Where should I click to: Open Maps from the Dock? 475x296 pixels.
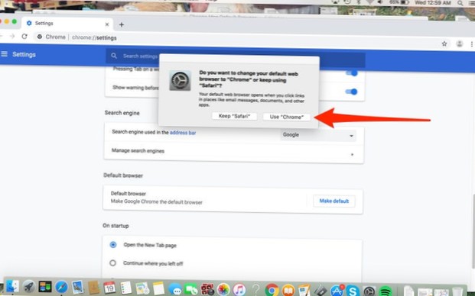[x=142, y=288]
